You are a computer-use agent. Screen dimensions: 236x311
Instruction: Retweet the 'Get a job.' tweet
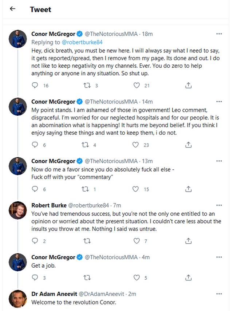(x=87, y=277)
